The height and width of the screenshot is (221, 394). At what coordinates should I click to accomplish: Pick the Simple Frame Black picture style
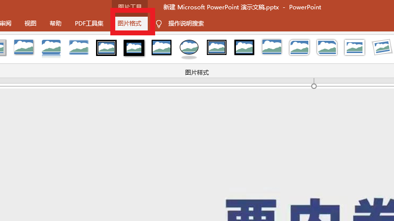tap(162, 48)
